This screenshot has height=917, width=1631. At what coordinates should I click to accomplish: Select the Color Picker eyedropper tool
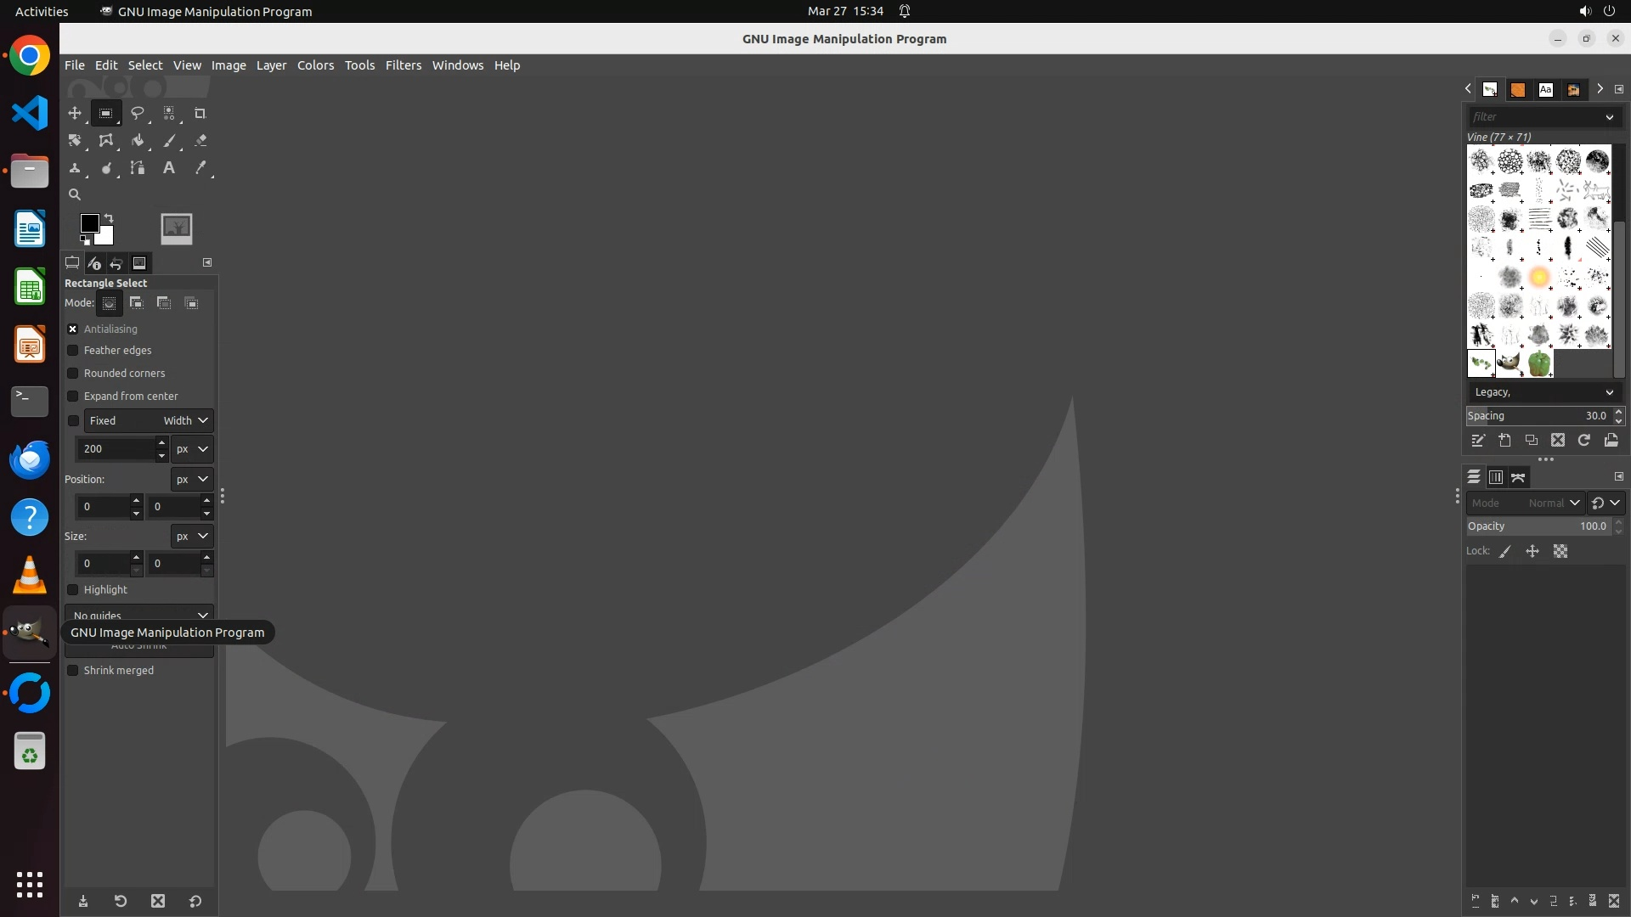tap(200, 168)
